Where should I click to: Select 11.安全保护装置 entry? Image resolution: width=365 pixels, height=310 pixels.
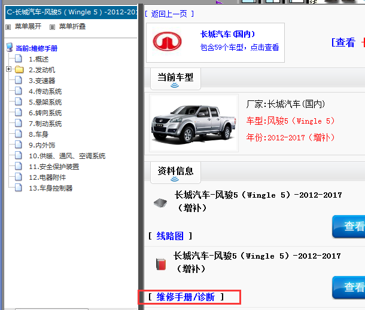pos(54,167)
